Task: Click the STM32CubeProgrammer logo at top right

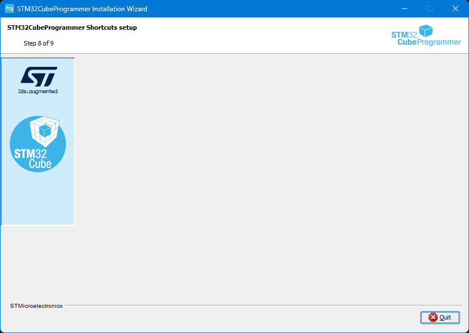Action: click(x=426, y=35)
